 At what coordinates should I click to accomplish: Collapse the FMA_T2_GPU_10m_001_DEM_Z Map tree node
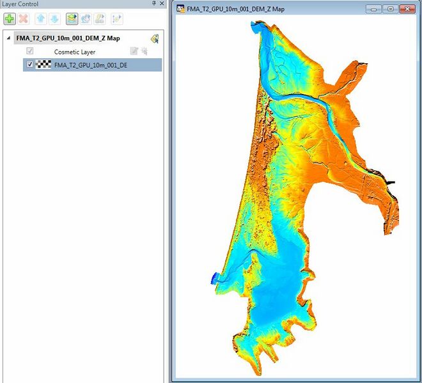(8, 38)
